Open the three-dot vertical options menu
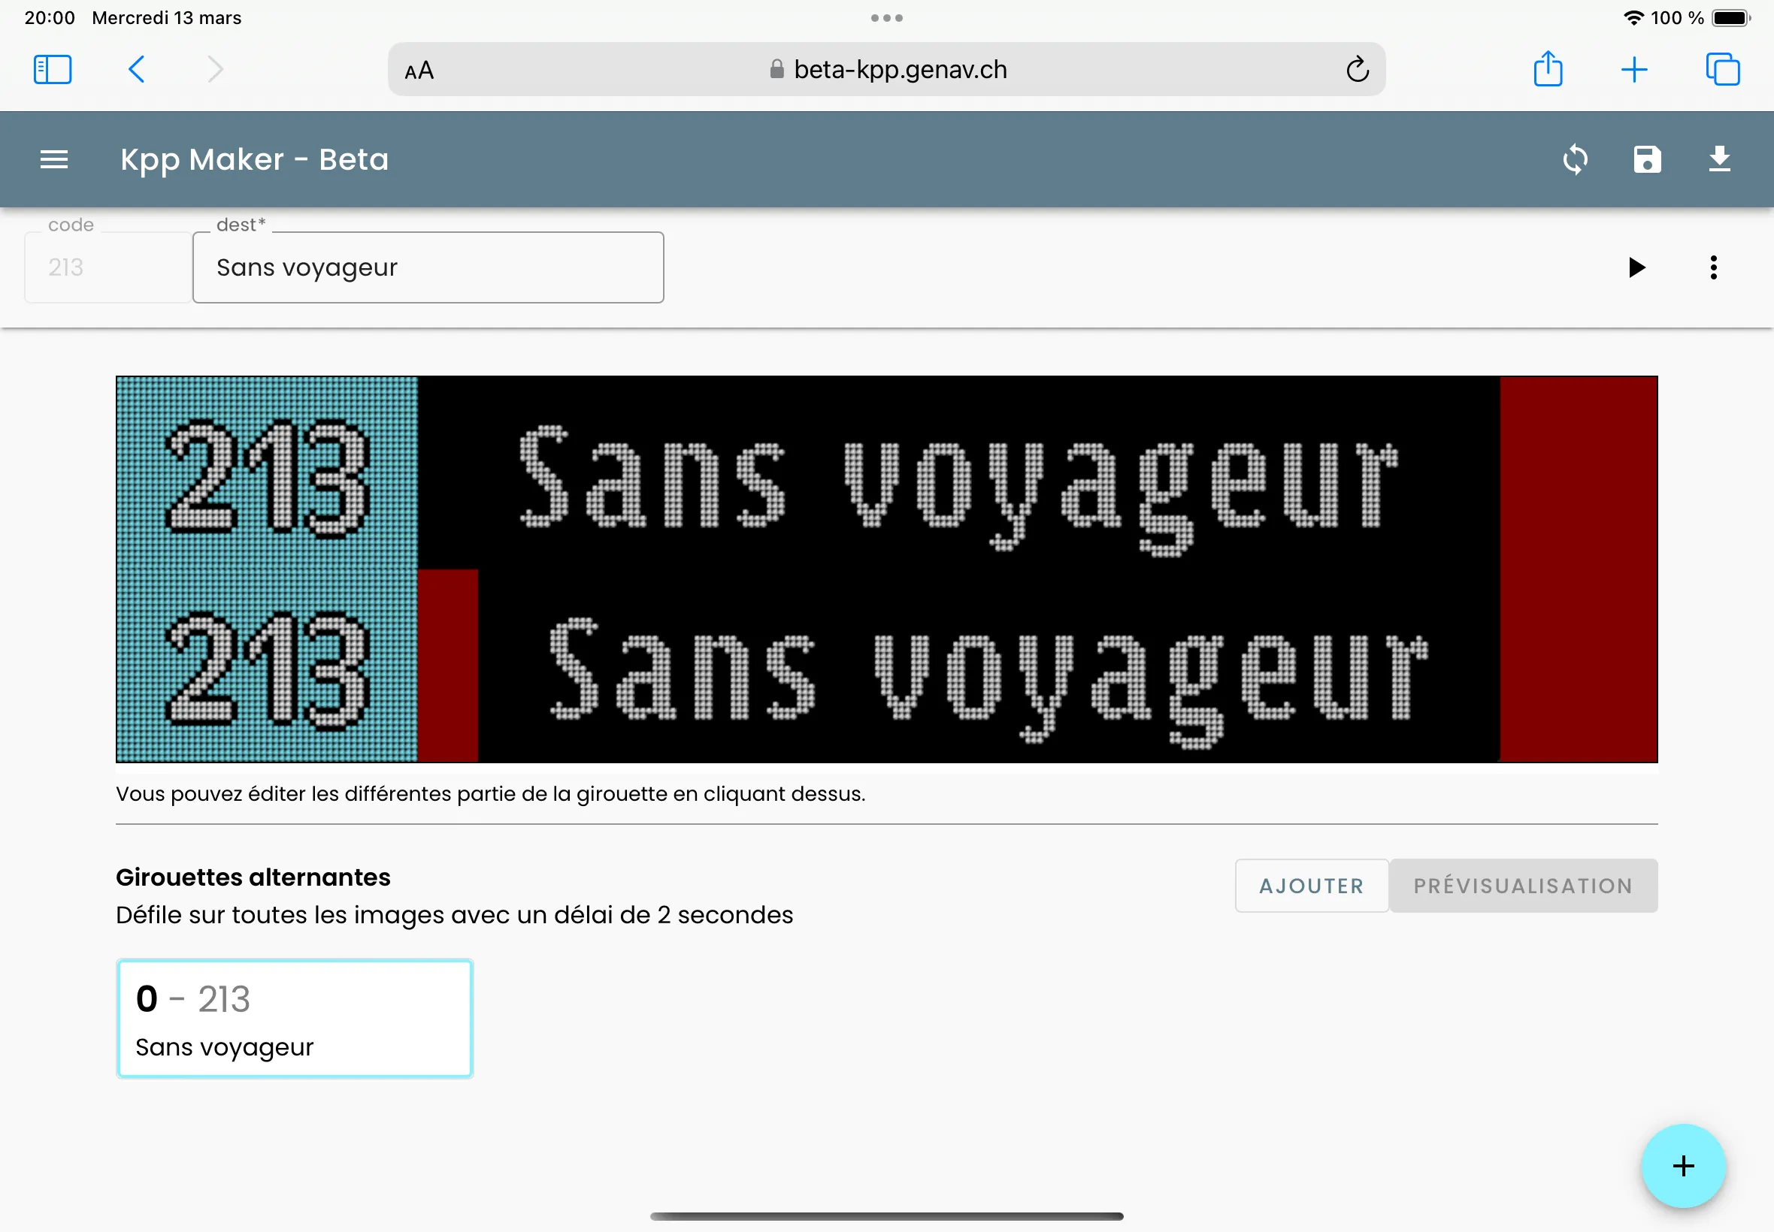 (1713, 268)
